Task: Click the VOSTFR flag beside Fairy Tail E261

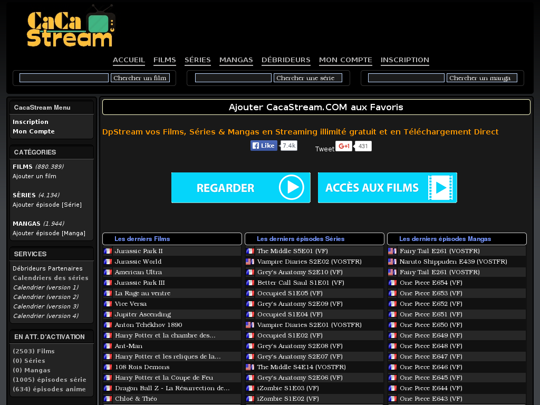Action: 392,251
